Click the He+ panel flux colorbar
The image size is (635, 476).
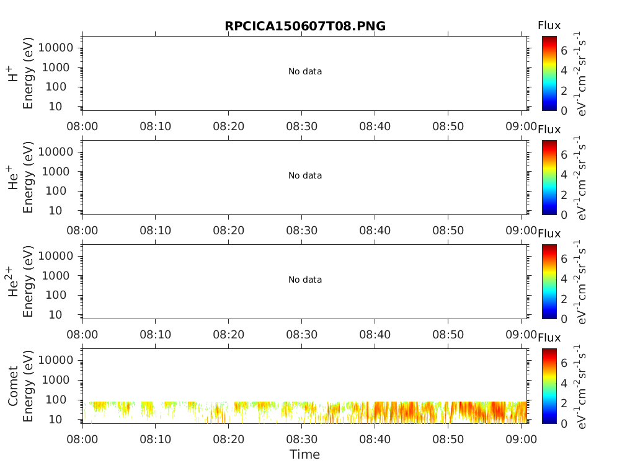click(x=549, y=177)
